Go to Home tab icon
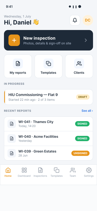The width and height of the screenshot is (97, 211). pyautogui.click(x=8, y=170)
